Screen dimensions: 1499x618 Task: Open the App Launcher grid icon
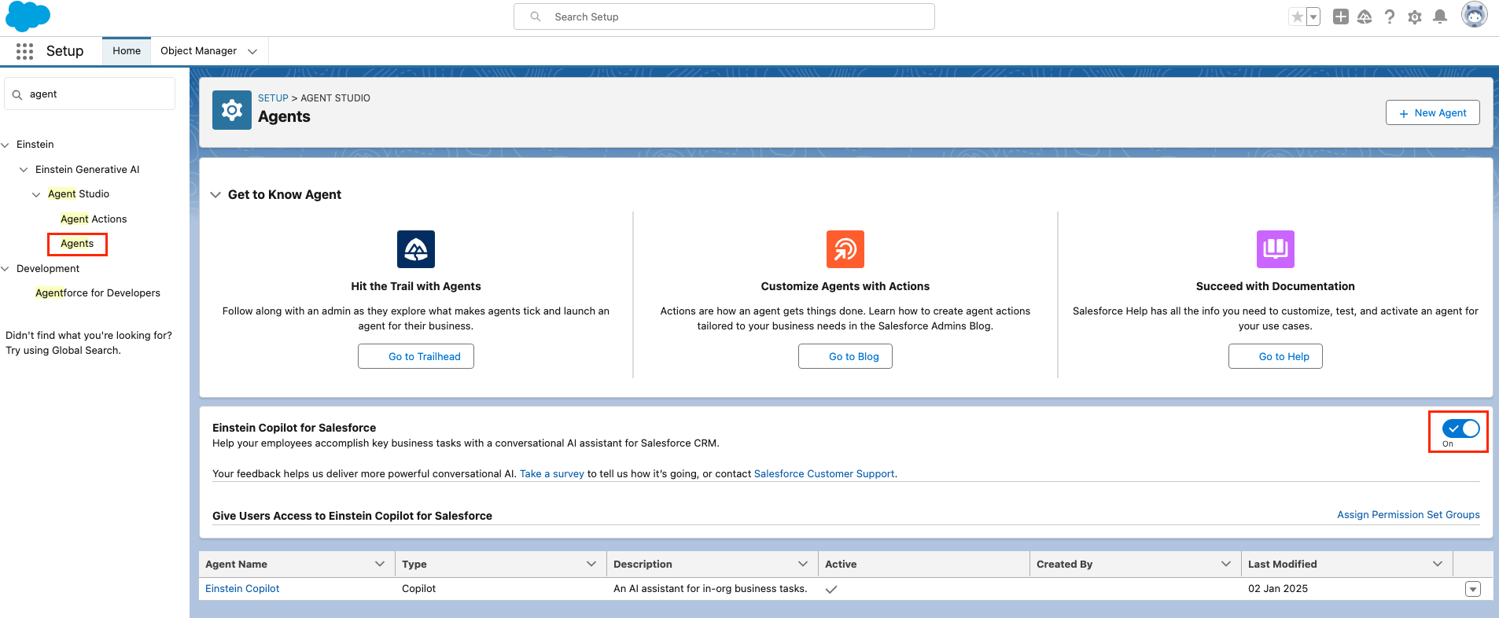(x=24, y=51)
